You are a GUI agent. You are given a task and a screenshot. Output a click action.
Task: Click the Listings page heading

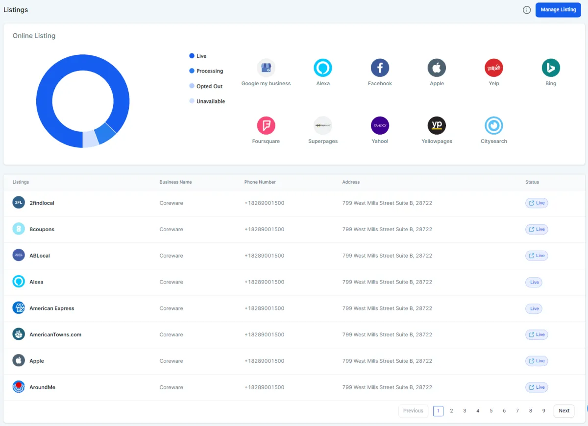coord(16,10)
